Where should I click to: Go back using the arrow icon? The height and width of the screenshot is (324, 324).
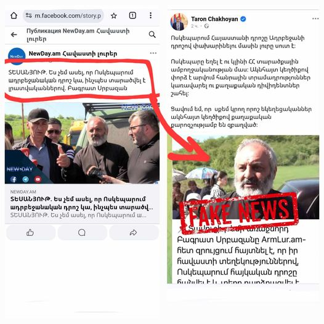coord(14,34)
